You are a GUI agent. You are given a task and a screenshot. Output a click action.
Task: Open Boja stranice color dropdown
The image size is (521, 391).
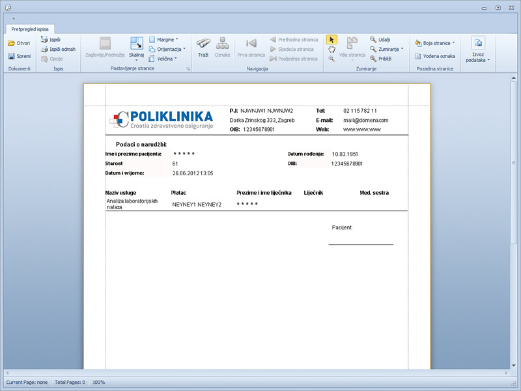pyautogui.click(x=434, y=43)
